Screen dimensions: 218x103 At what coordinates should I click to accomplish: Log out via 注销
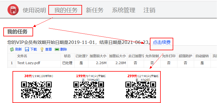coord(149,10)
